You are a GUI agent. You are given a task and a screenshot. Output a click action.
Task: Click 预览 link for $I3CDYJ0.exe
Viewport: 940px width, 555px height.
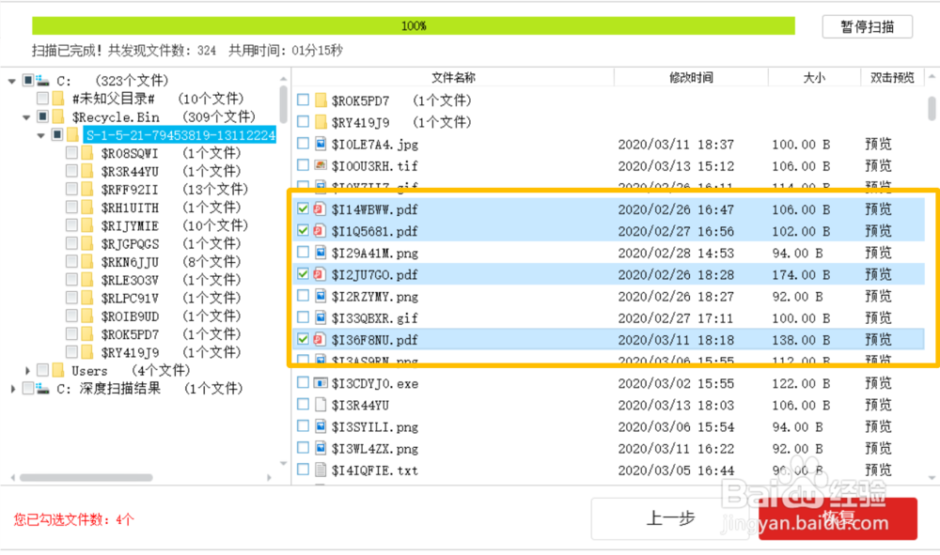[x=878, y=382]
